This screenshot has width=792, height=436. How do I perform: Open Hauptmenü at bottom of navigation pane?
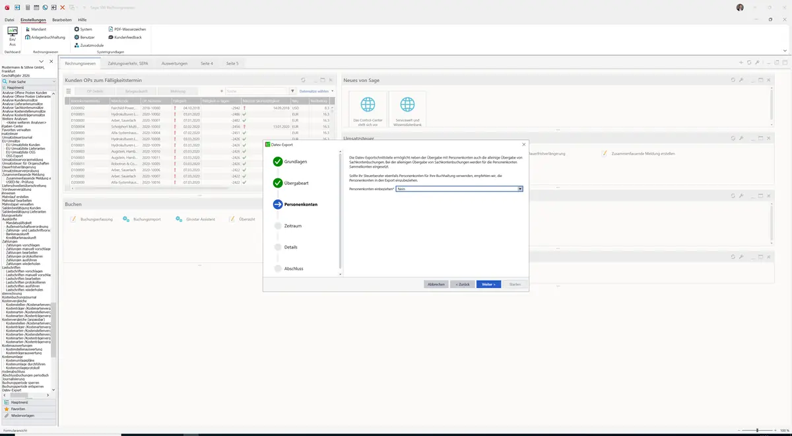(28, 402)
